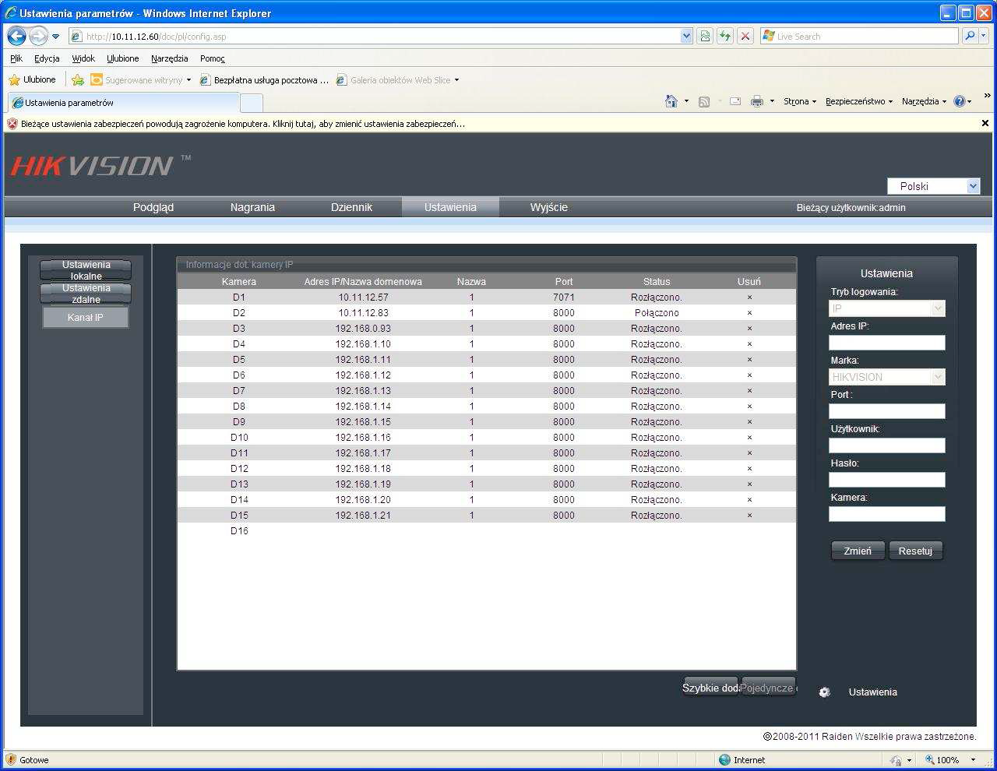Click the compatibility view icon in address bar

click(x=705, y=36)
